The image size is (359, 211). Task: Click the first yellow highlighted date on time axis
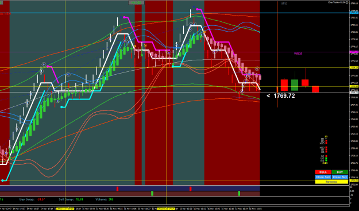[x=65, y=209]
